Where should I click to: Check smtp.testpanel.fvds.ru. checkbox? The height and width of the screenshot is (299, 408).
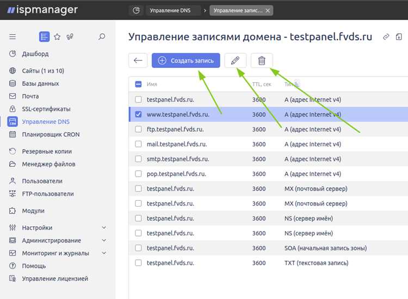coord(138,159)
